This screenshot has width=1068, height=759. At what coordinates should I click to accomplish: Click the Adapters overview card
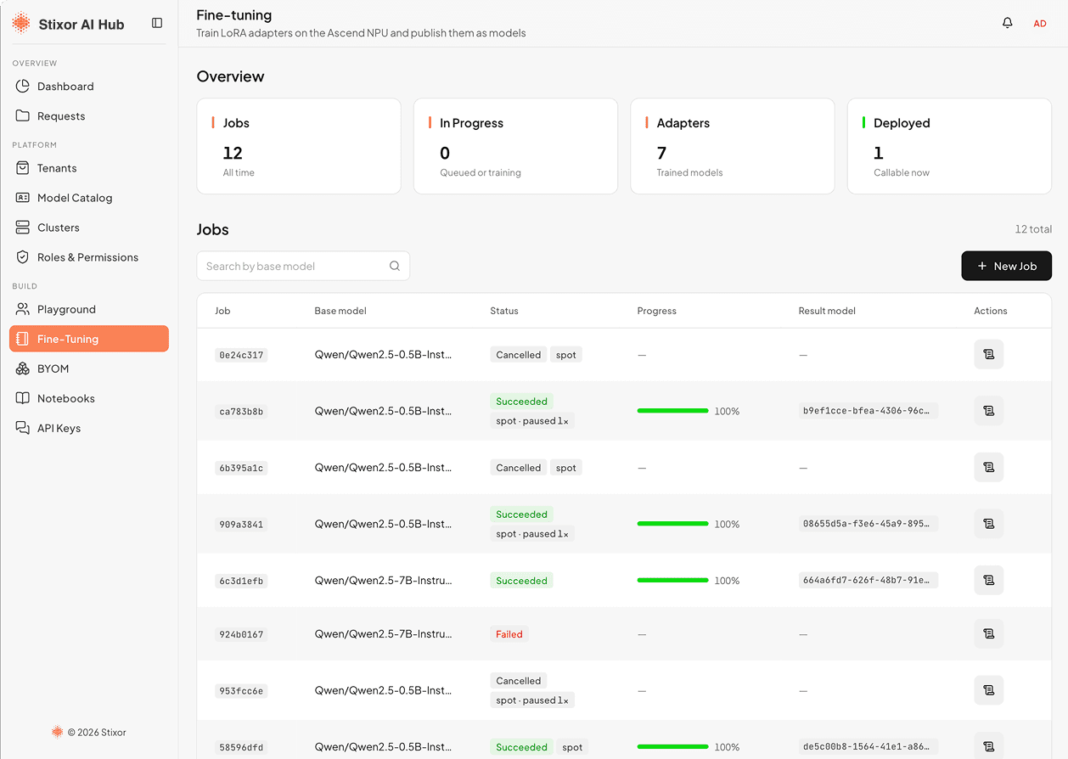coord(733,146)
